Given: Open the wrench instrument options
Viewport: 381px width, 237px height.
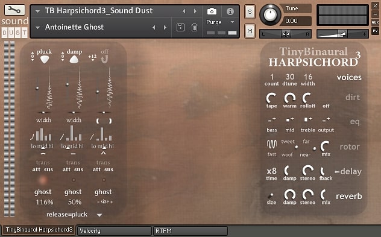Looking at the screenshot, I should click(14, 10).
